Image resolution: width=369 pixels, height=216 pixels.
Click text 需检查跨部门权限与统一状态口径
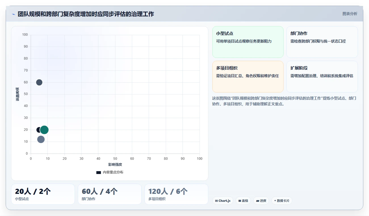[x=318, y=41]
